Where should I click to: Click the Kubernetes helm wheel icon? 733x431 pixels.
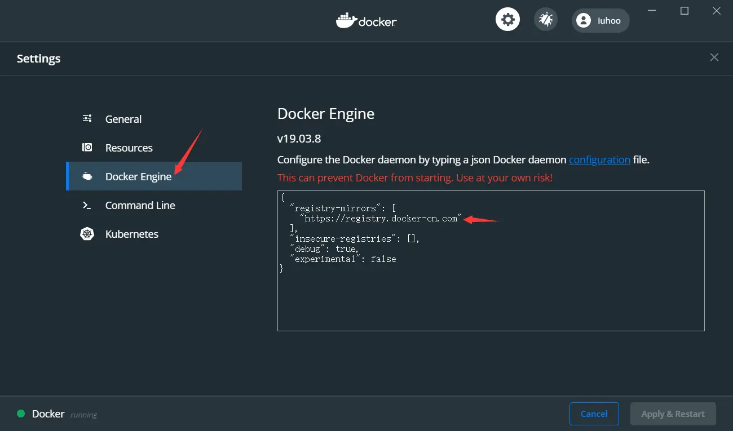click(87, 234)
